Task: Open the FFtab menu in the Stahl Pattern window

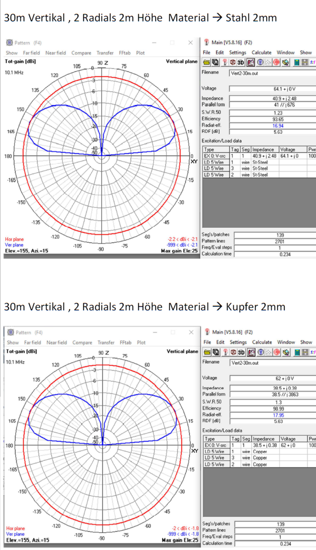Action: pos(124,53)
